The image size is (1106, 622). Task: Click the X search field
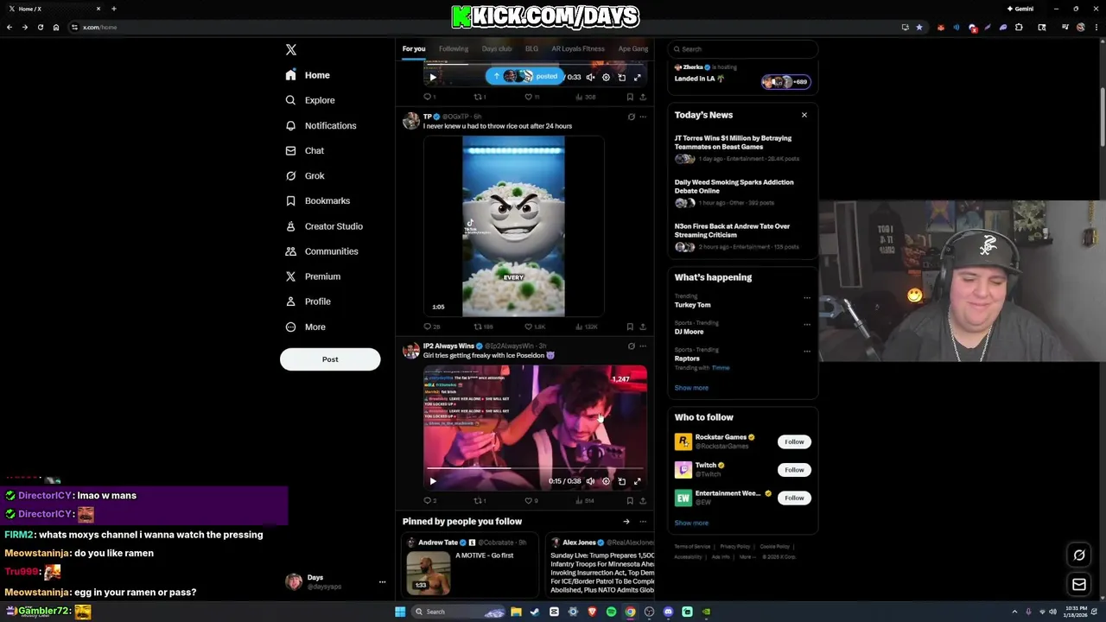click(x=743, y=49)
